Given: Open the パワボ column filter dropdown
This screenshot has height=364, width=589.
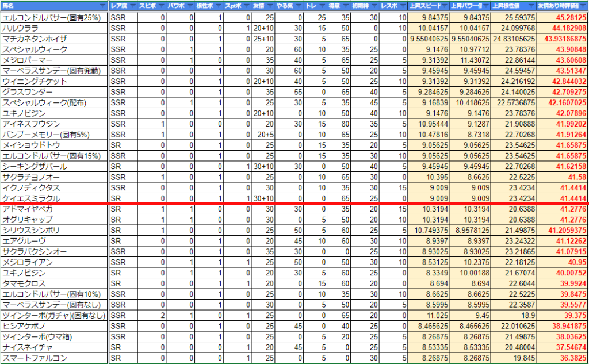Looking at the screenshot, I should click(190, 6).
